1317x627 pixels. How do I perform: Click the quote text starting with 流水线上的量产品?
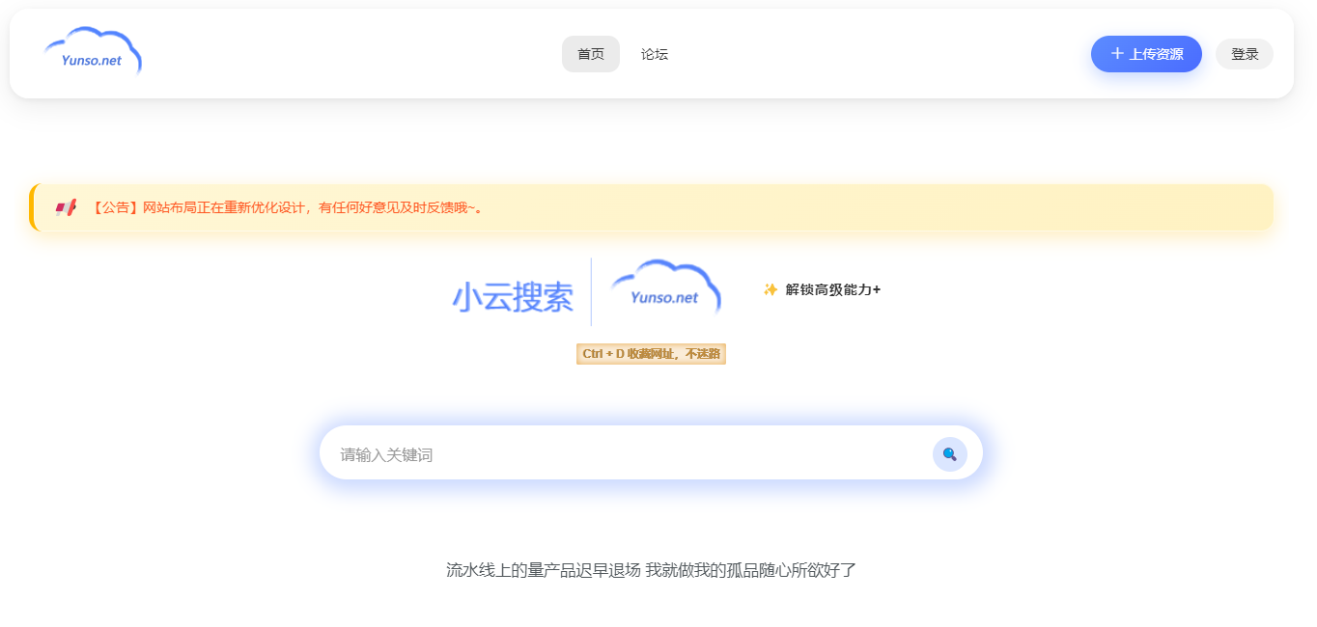click(651, 570)
